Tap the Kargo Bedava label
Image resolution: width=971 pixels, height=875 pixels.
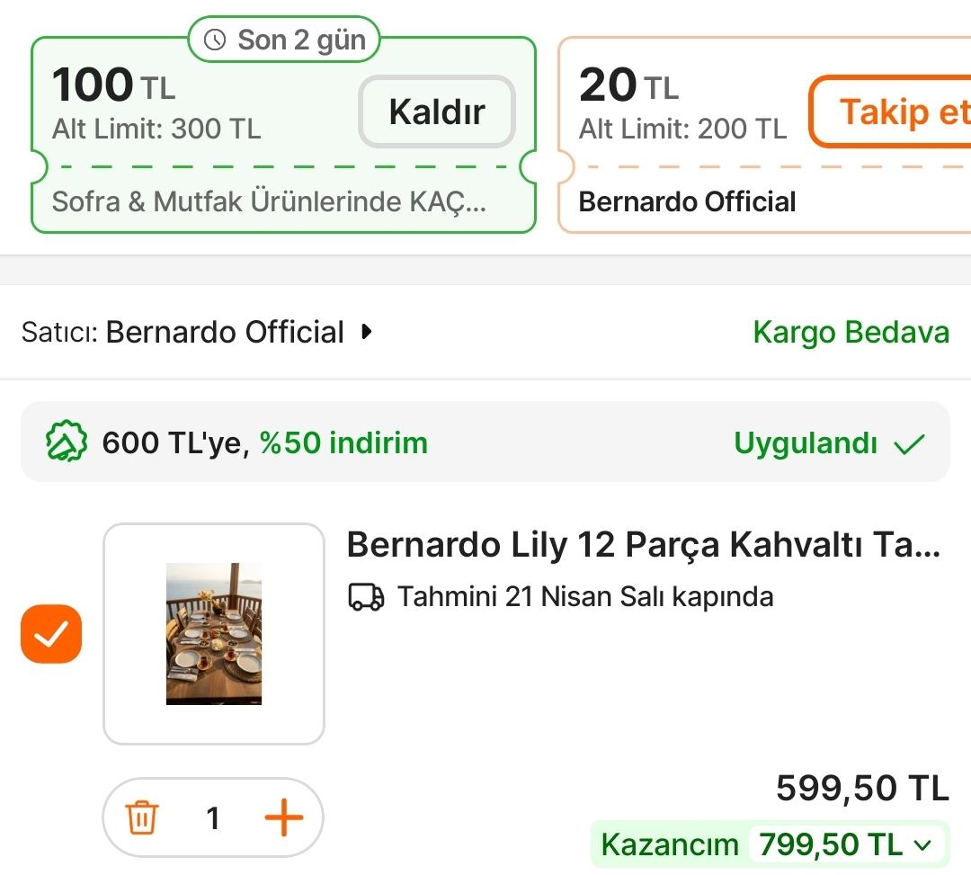point(851,332)
